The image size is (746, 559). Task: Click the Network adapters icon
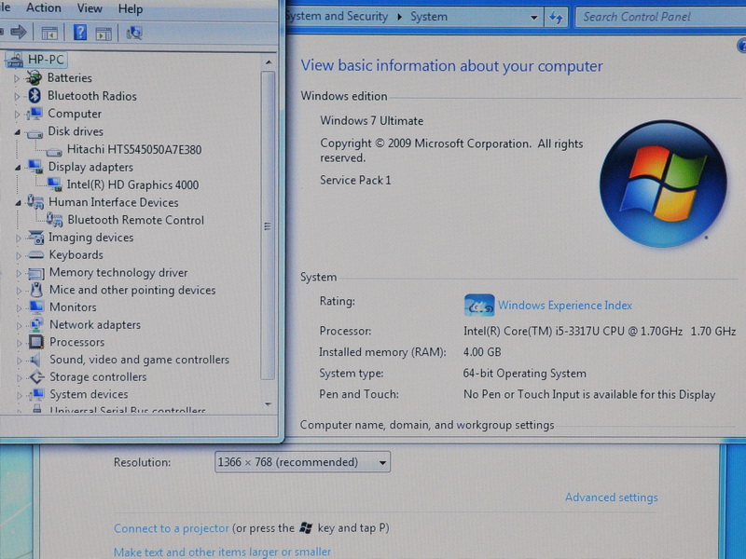pyautogui.click(x=36, y=324)
